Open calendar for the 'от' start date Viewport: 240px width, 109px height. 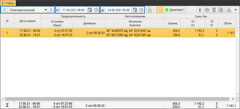click(90, 10)
